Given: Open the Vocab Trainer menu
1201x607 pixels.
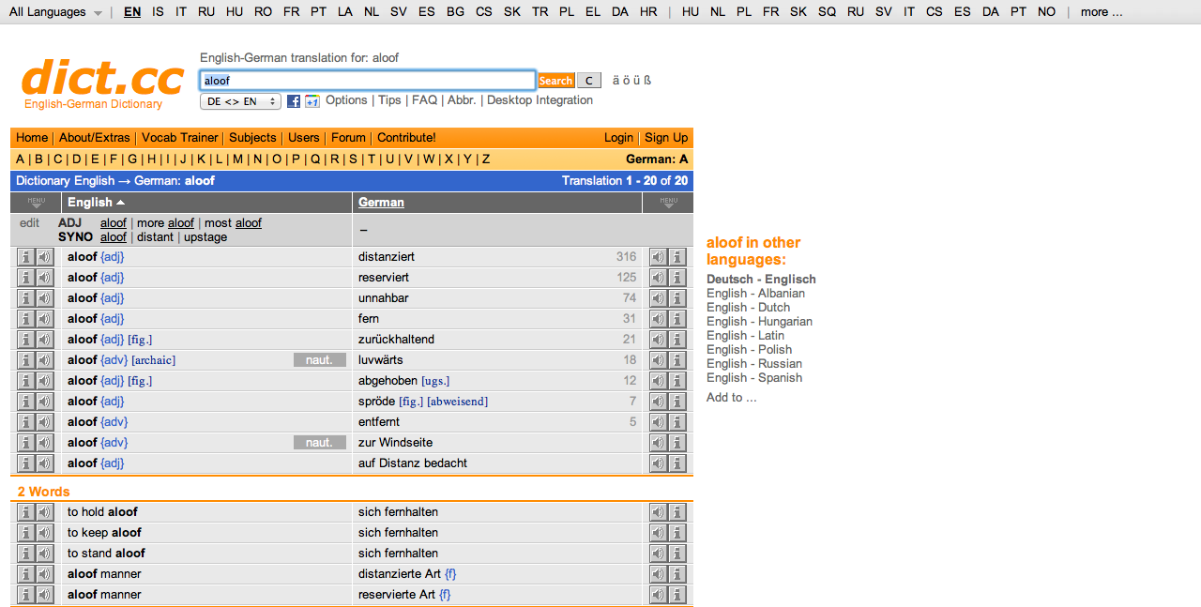Looking at the screenshot, I should 180,138.
